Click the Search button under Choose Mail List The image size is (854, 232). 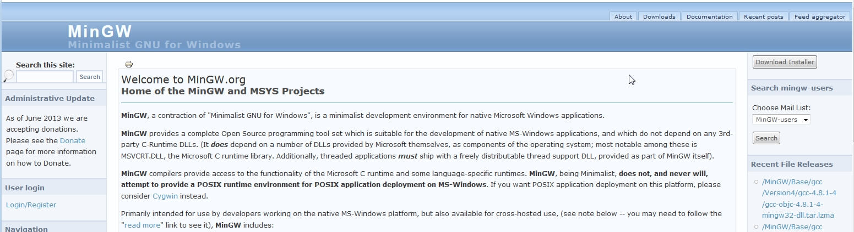coord(766,138)
